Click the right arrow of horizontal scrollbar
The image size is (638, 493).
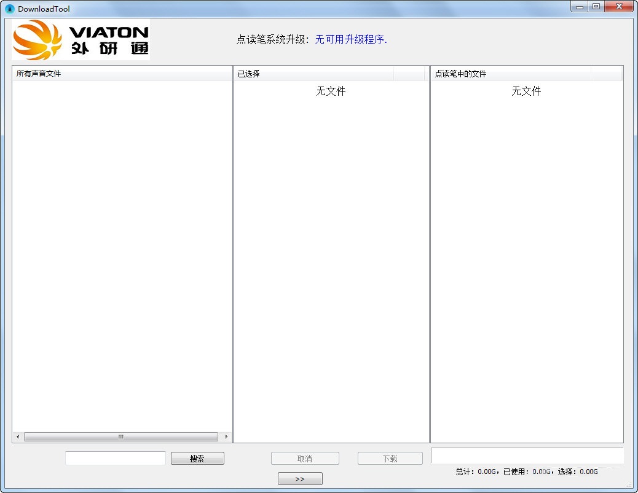point(226,437)
